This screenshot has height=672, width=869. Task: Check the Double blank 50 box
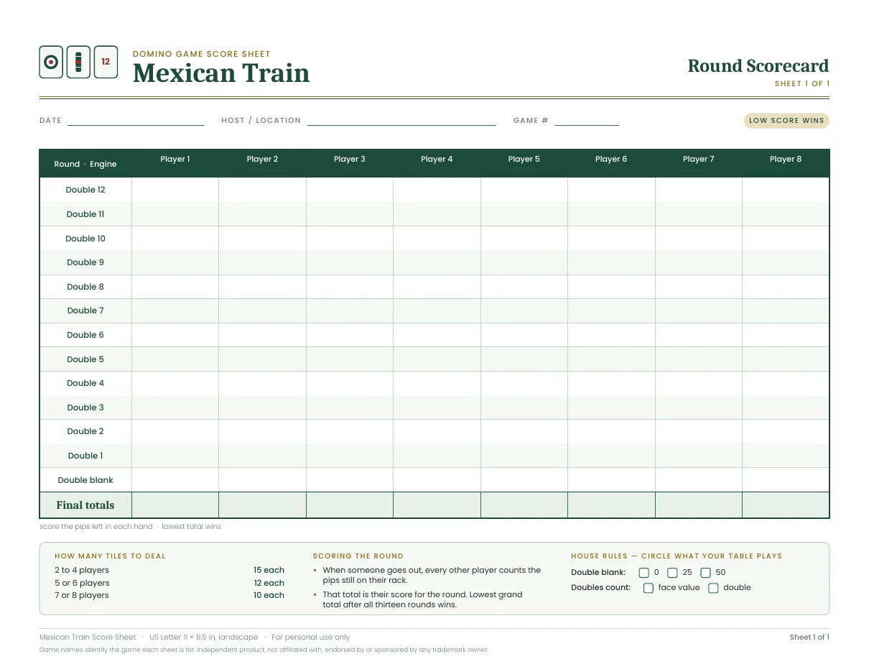click(x=705, y=573)
